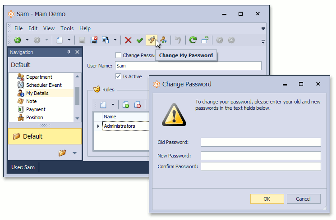
Task: Click the navigation list scrollbar thumb
Action: coord(78,96)
